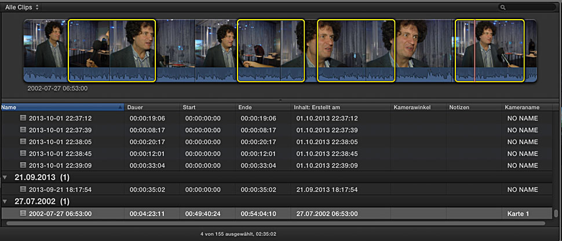Click the red playhead in the filmstrip
562x241 pixels.
pyautogui.click(x=475, y=50)
